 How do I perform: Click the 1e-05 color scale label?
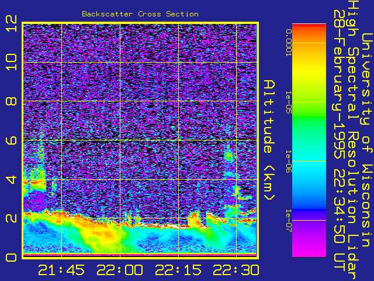point(289,102)
